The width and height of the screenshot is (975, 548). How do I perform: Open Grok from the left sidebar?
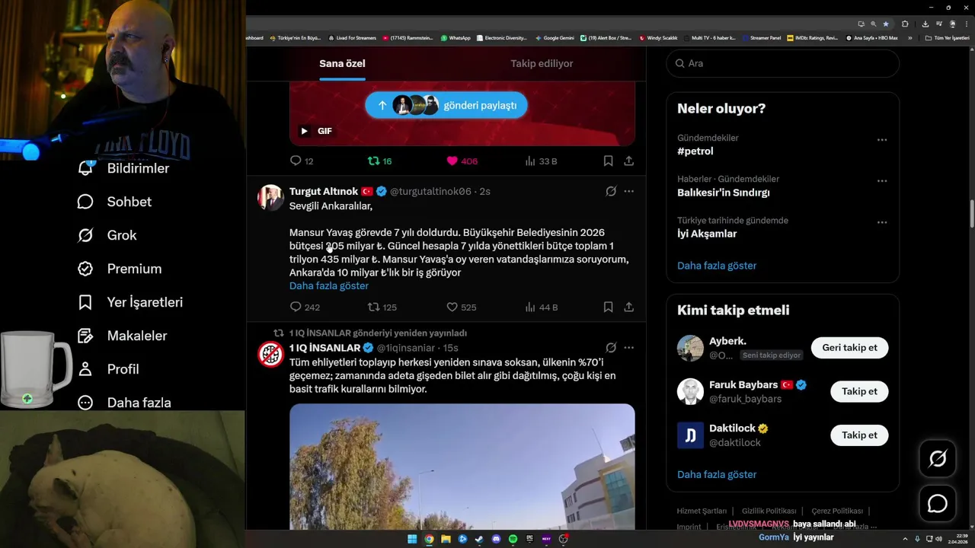[107, 235]
